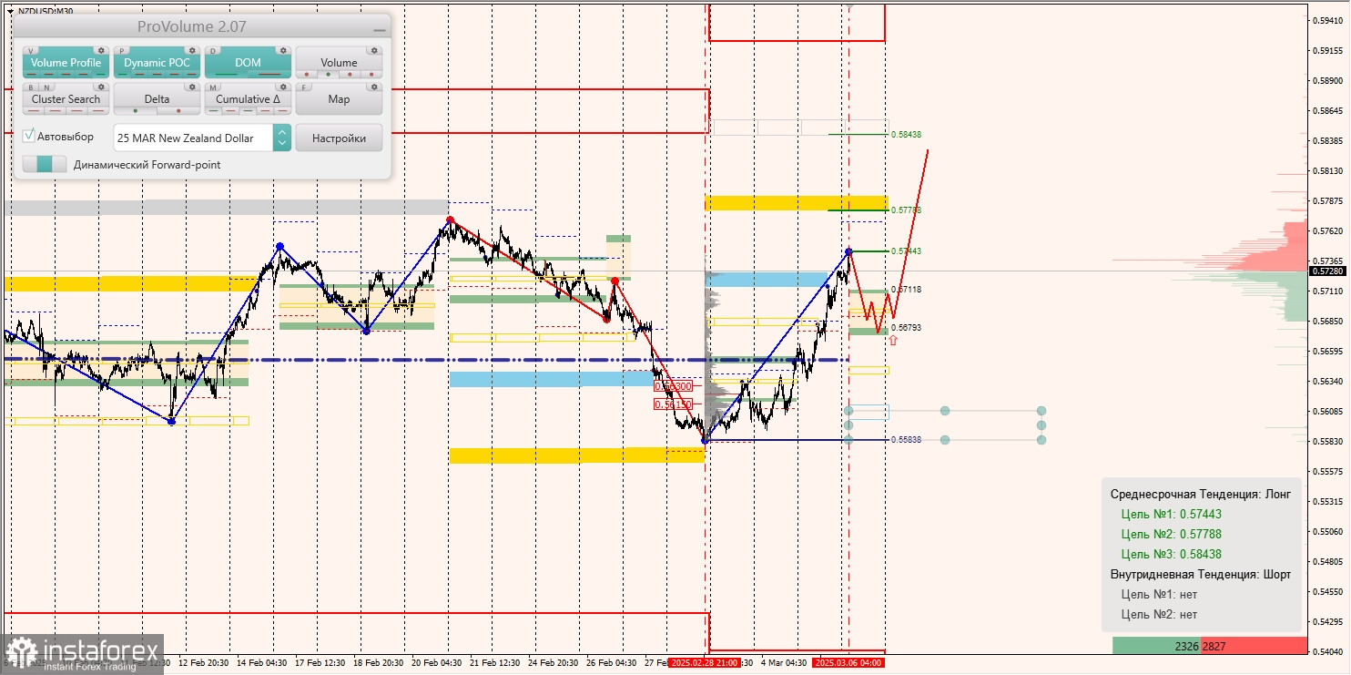Click Цель №2: 0.57788 in info panel
The height and width of the screenshot is (675, 1351).
(x=1172, y=534)
